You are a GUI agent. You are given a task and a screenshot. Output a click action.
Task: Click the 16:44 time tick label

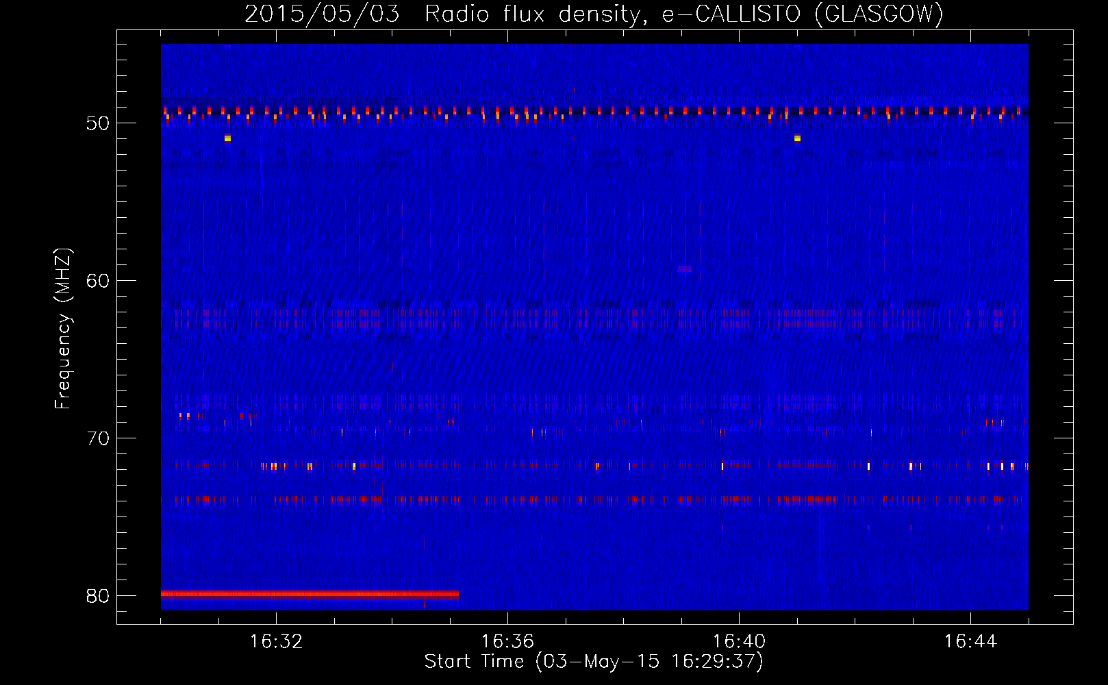point(970,642)
